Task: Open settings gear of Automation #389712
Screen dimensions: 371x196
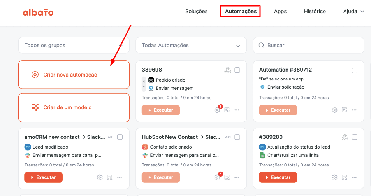Action: [x=334, y=110]
